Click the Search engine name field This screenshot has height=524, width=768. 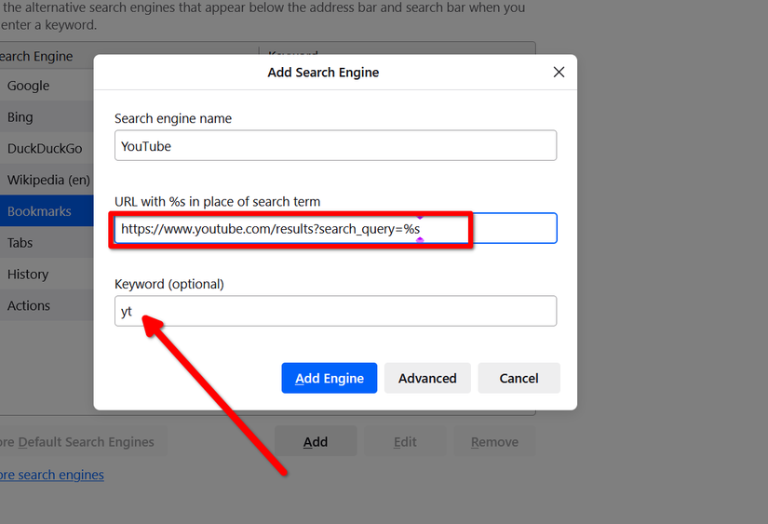click(335, 145)
